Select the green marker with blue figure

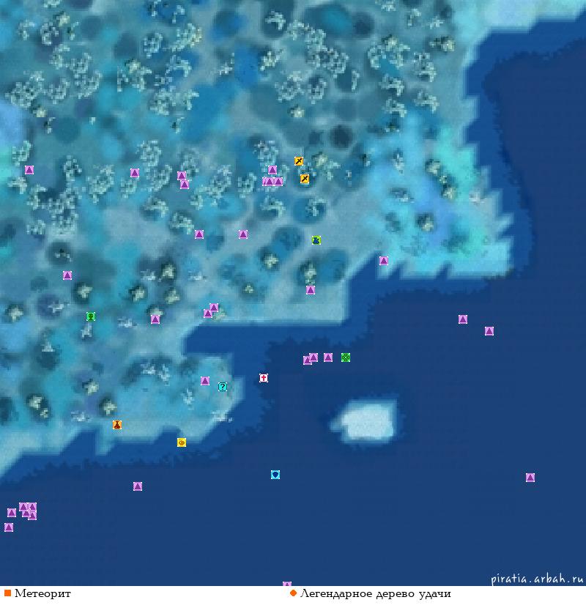click(x=316, y=240)
